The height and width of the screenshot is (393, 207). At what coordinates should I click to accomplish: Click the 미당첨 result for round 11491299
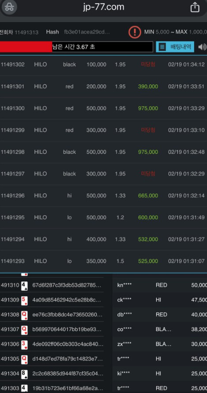pyautogui.click(x=148, y=130)
